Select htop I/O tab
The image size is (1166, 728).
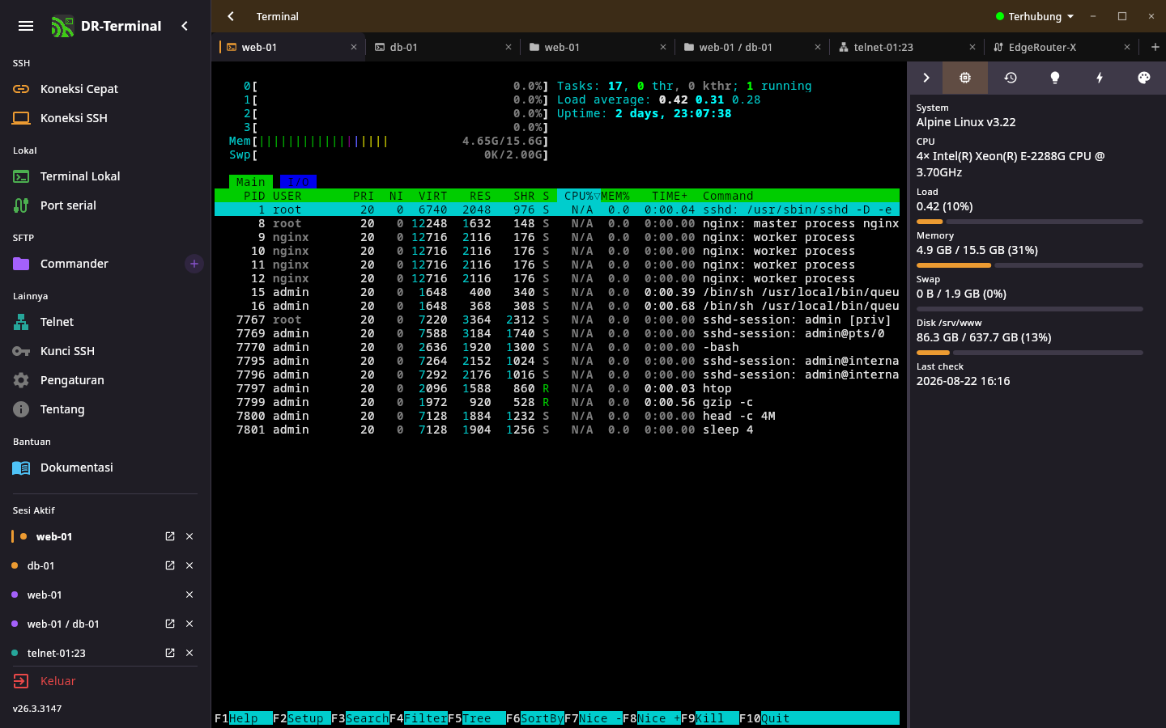(x=298, y=182)
